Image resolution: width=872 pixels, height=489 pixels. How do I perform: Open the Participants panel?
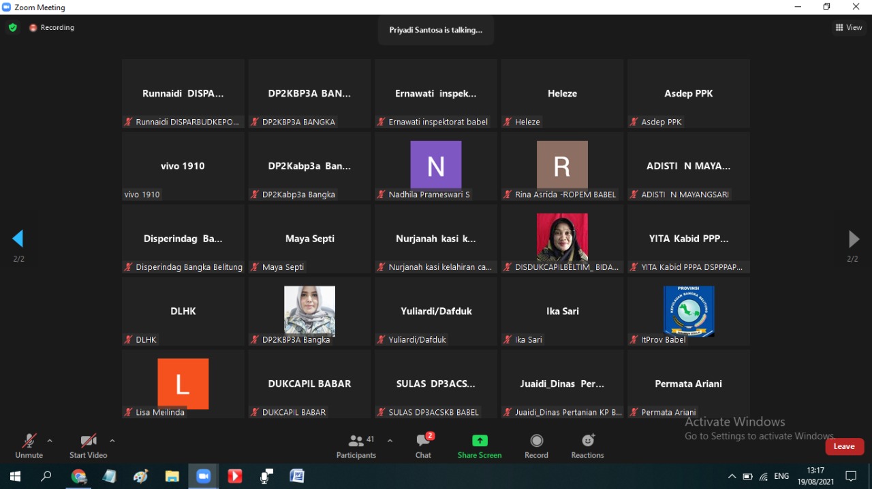[356, 445]
